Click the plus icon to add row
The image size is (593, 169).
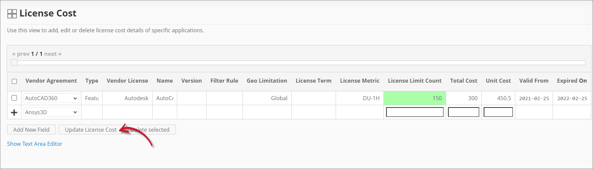(x=14, y=113)
